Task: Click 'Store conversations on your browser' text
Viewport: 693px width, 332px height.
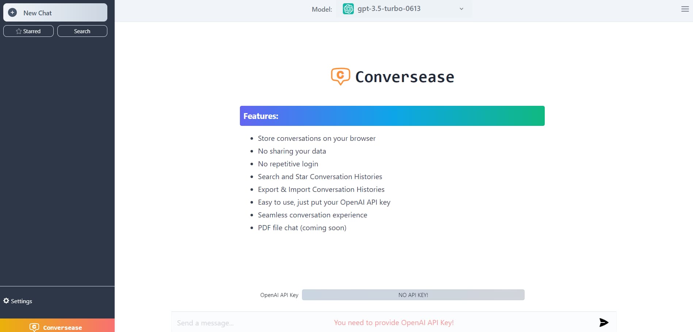Action: click(x=317, y=138)
